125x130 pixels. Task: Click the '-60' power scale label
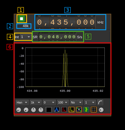click(21, 72)
